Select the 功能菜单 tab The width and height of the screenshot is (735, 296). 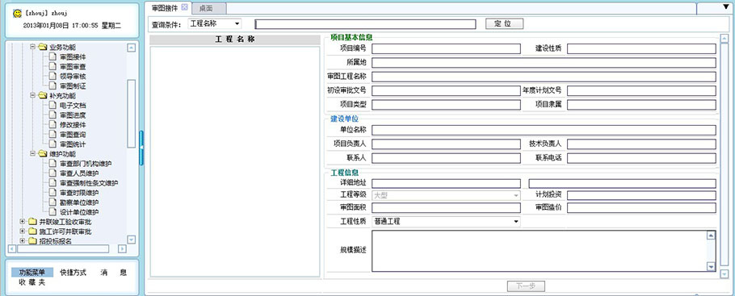coord(32,273)
